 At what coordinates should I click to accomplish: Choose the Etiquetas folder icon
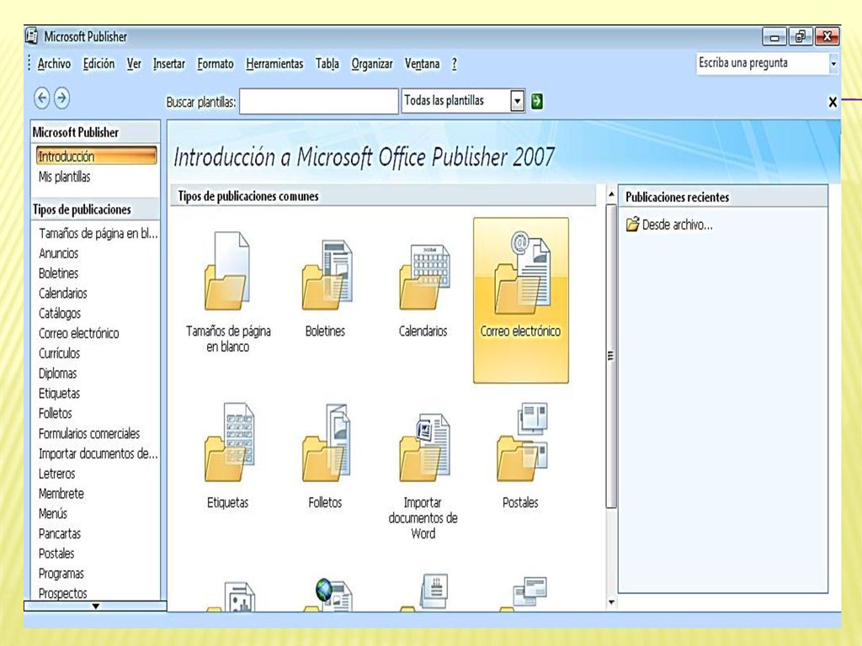coord(229,442)
